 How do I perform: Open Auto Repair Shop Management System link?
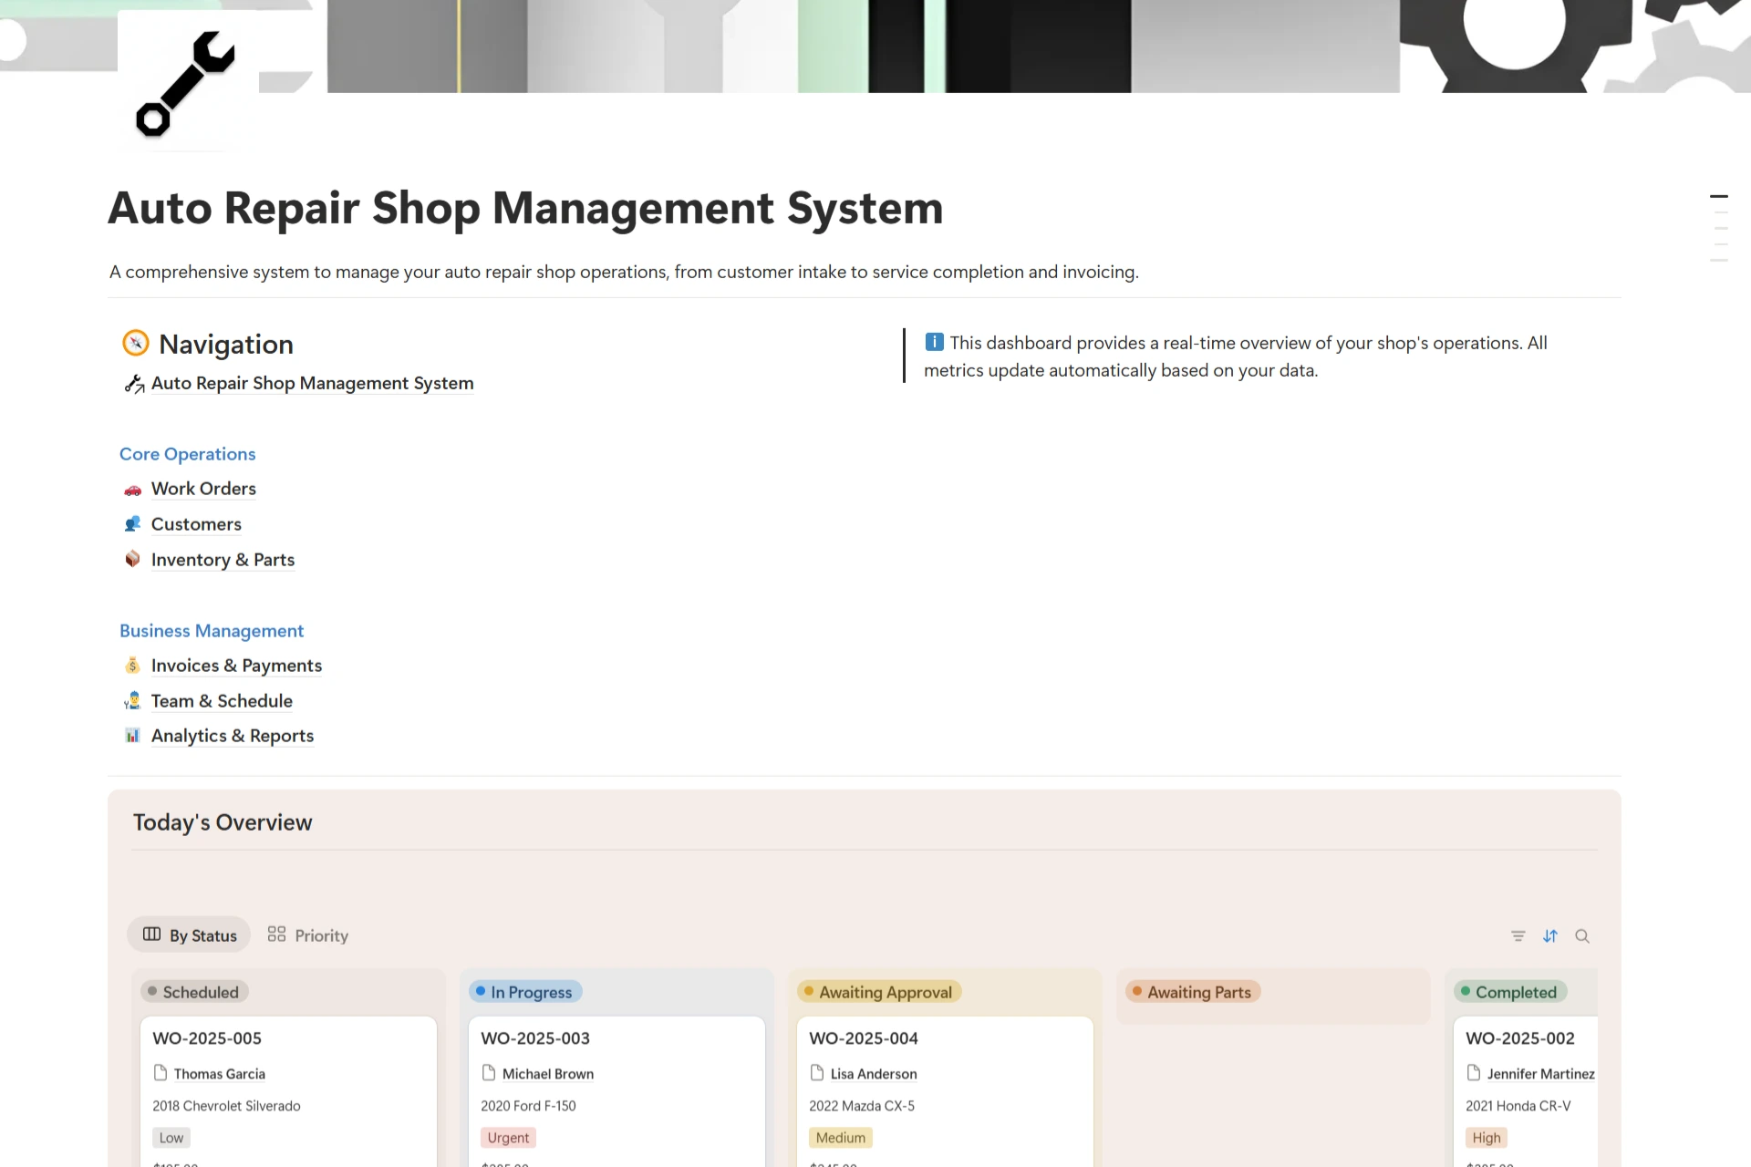click(312, 384)
